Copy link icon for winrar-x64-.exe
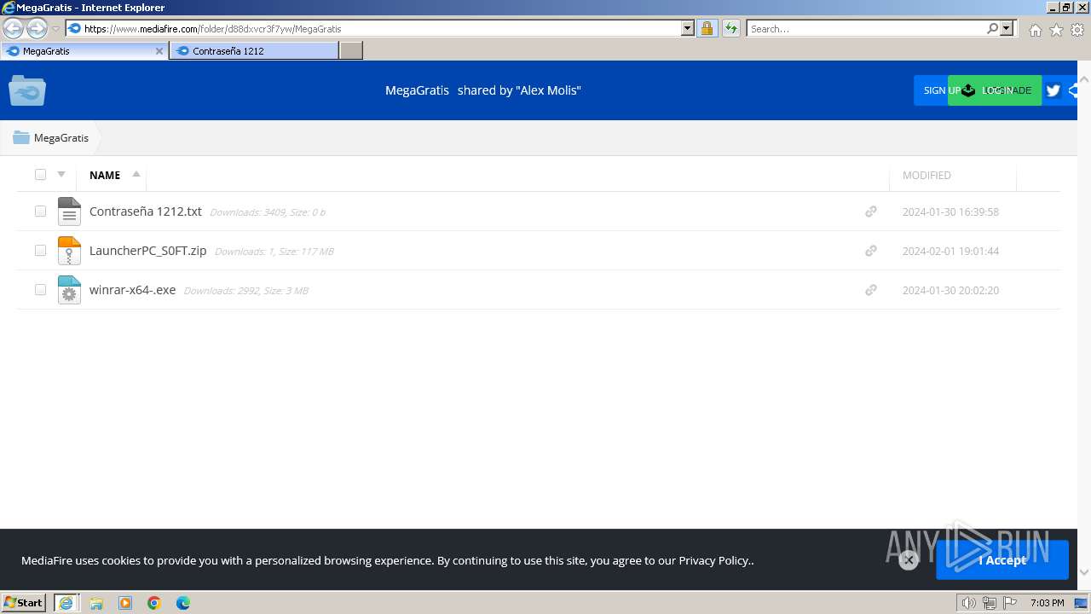This screenshot has height=614, width=1091. 870,290
